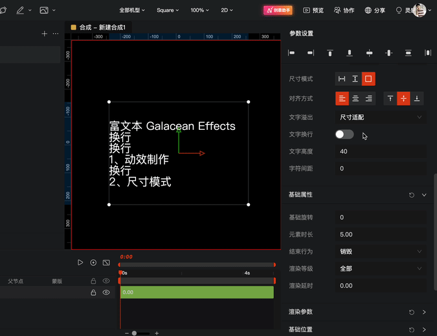This screenshot has width=437, height=336.
Task: Click the 0s playhead marker
Action: [120, 273]
